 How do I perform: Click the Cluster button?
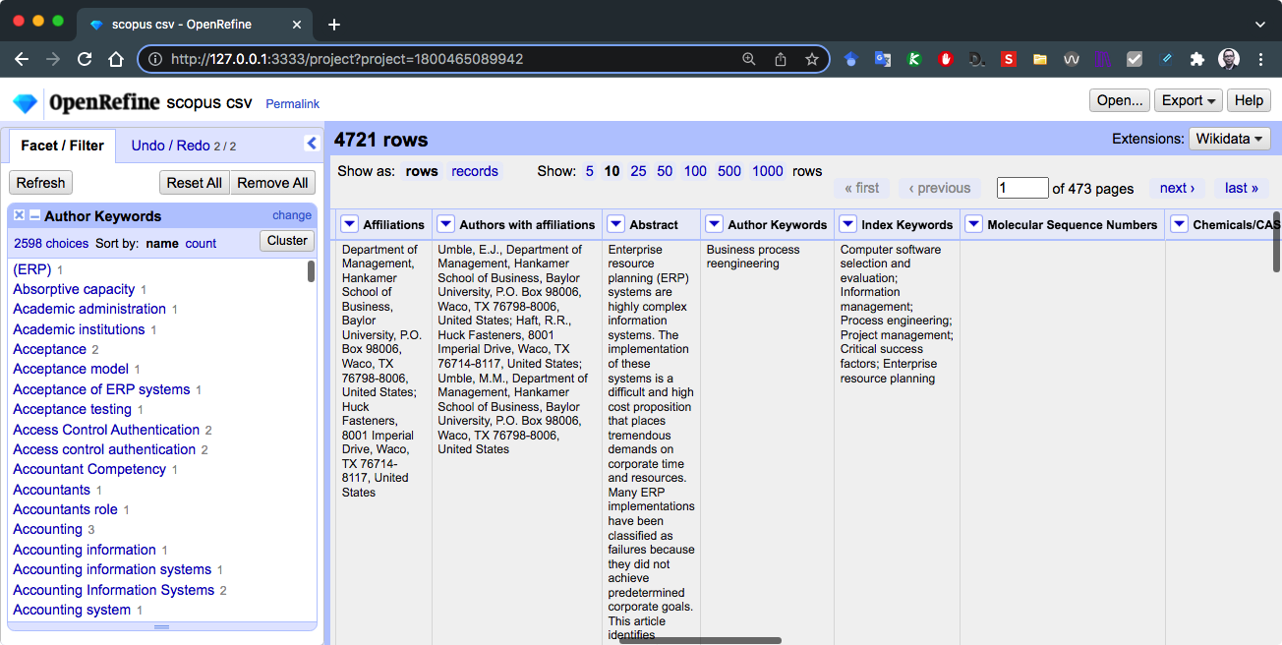click(x=287, y=241)
